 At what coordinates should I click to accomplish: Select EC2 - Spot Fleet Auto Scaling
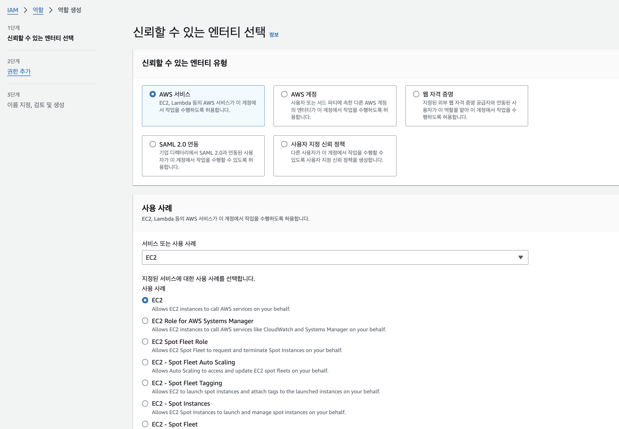coord(145,362)
